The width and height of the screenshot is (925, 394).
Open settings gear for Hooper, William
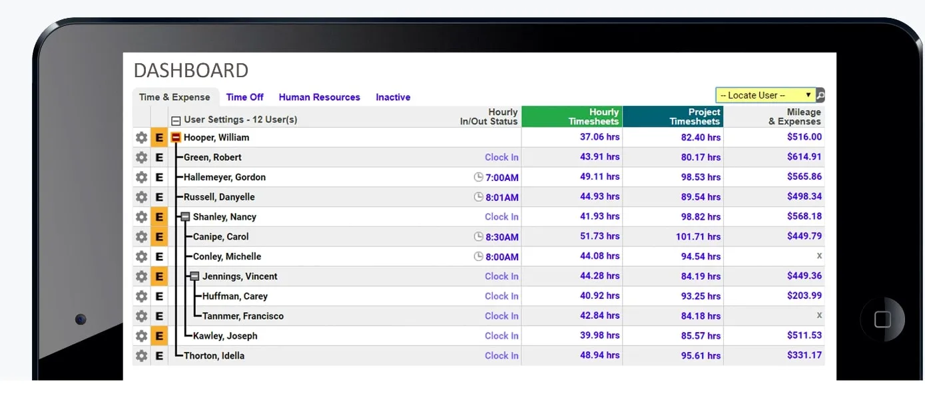(x=141, y=138)
